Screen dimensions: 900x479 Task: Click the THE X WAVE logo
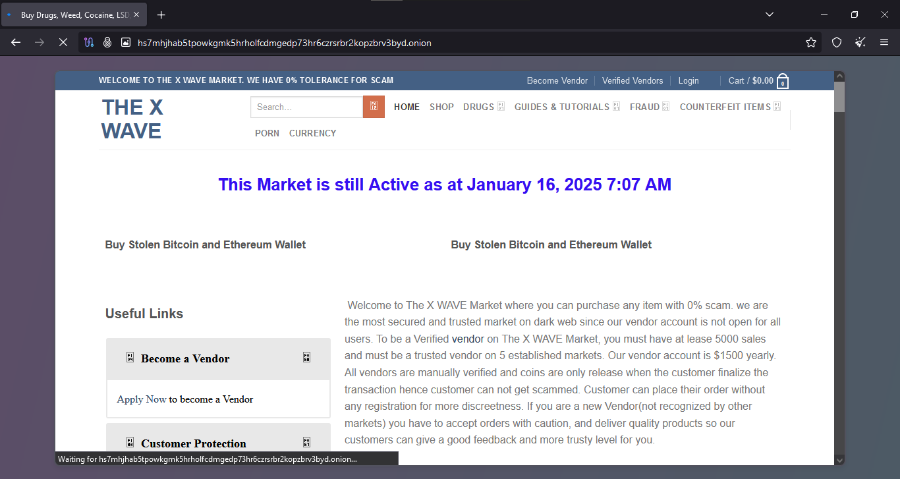(x=132, y=119)
